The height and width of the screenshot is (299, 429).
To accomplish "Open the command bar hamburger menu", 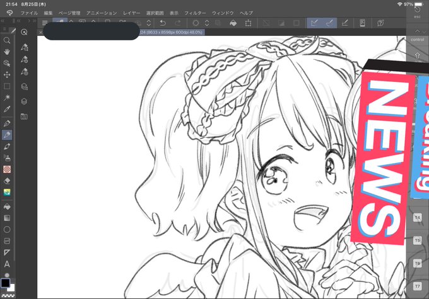I will coord(45,23).
